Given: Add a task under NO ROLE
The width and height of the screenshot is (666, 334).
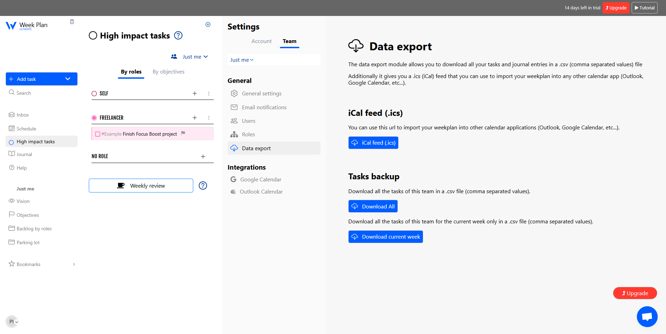Looking at the screenshot, I should pyautogui.click(x=203, y=156).
